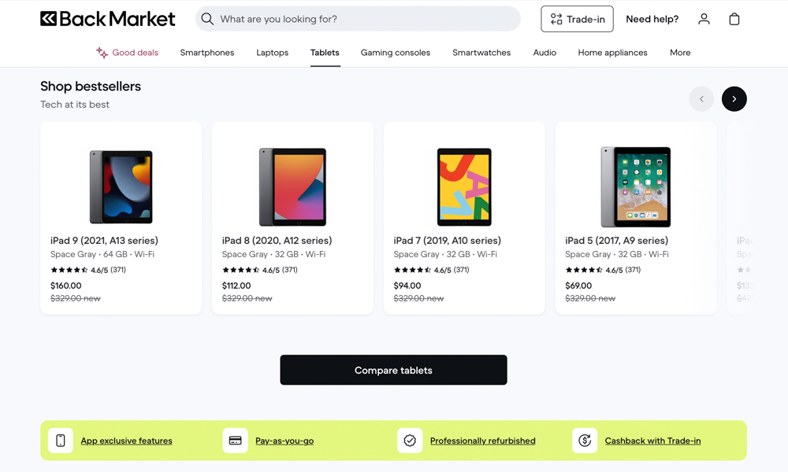788x472 pixels.
Task: Show next bestsellers with right arrow
Action: click(734, 99)
